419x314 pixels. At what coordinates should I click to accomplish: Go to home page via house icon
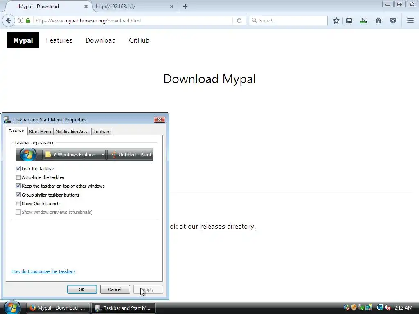(x=378, y=20)
